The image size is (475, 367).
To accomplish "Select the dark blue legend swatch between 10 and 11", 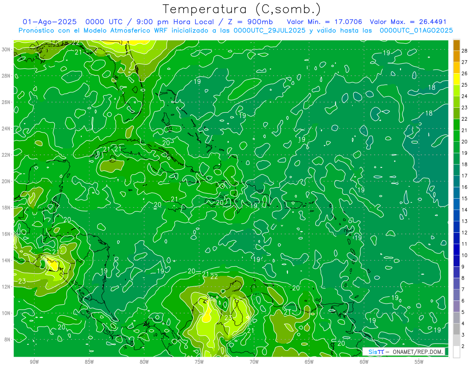I will (x=456, y=249).
